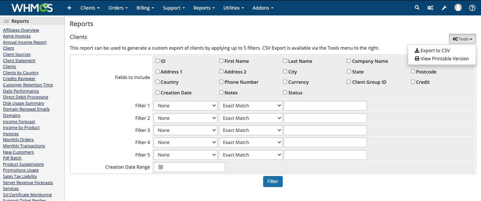Screen dimensions: 481x201
Task: Open the Filter 4 field dropdown
Action: [x=186, y=142]
